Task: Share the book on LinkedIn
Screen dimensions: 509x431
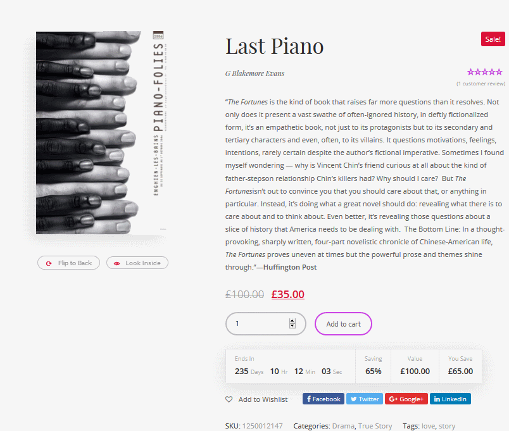Action: pyautogui.click(x=450, y=399)
